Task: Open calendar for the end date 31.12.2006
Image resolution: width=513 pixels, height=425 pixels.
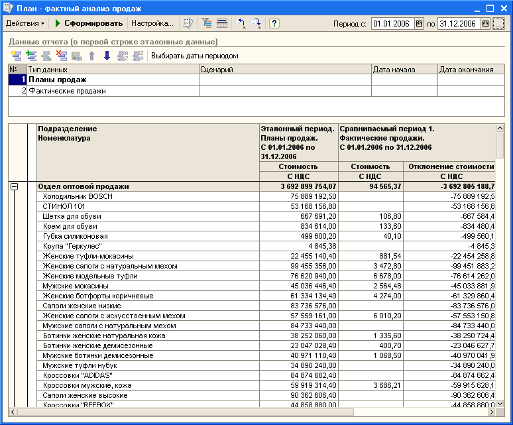Action: point(486,24)
